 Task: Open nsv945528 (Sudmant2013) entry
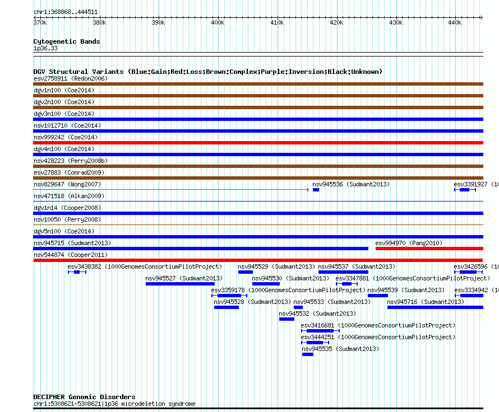point(252,302)
